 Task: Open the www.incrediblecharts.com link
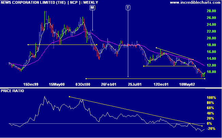tap(195, 2)
